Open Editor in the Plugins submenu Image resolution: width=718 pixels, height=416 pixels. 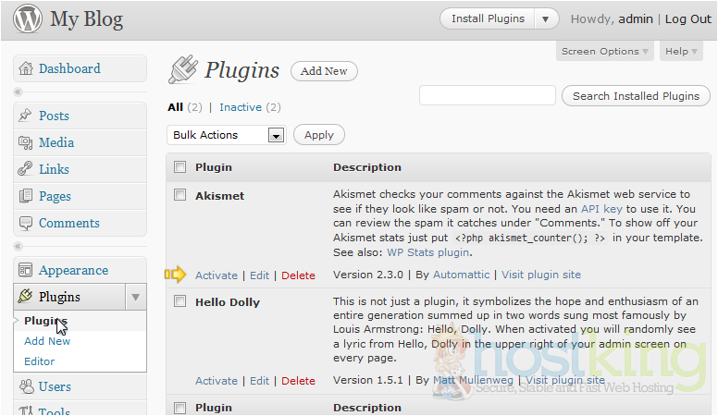(x=40, y=361)
